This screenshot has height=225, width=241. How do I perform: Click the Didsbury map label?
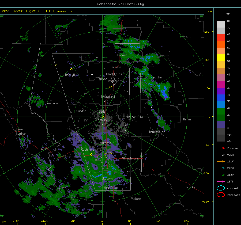coord(101,120)
